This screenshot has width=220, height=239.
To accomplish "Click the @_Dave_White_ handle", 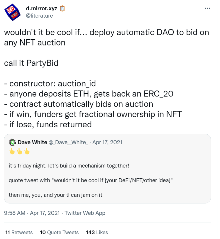I will (68, 142).
